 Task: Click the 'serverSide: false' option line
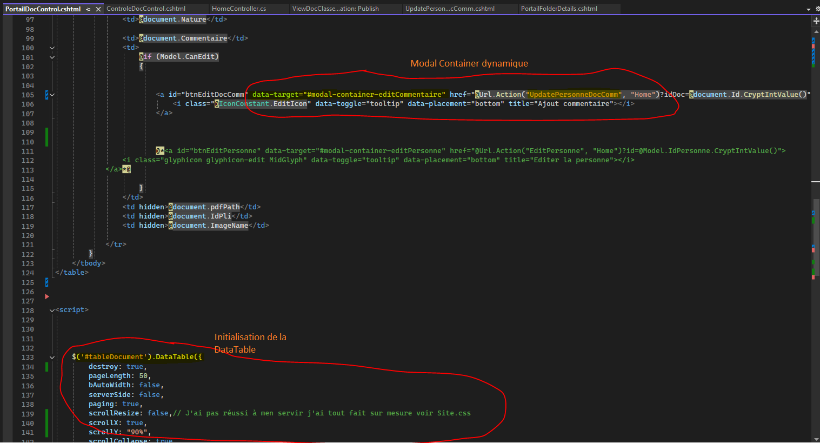126,395
